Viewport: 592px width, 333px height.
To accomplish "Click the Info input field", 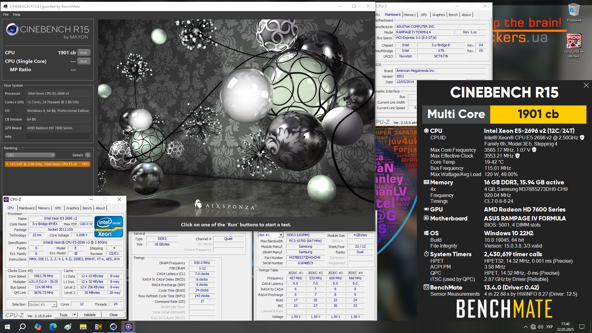I will tap(58, 137).
